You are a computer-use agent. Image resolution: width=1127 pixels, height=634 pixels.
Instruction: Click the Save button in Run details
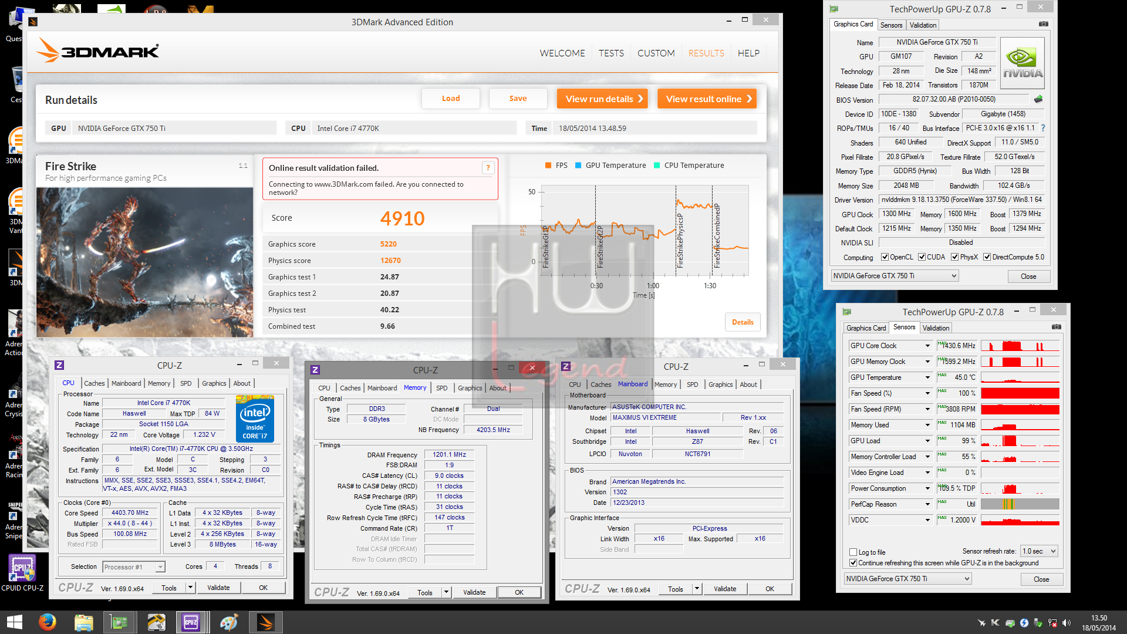(x=518, y=99)
